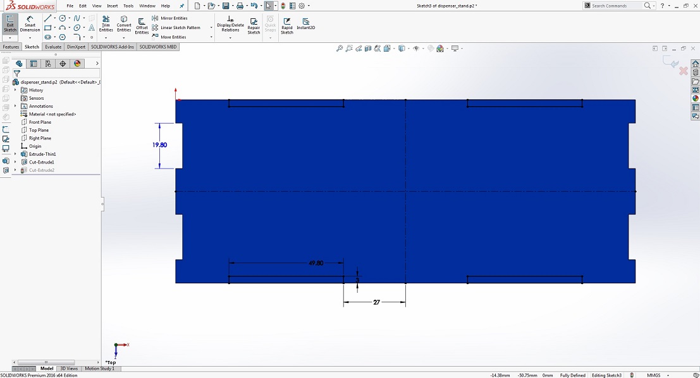Click in the Search Commands field
Viewport: 700px width, 378px height.
click(617, 6)
